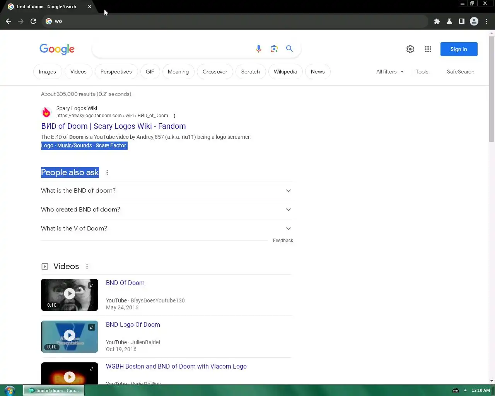This screenshot has height=396, width=495.
Task: Open the Windows Start button
Action: pyautogui.click(x=10, y=390)
